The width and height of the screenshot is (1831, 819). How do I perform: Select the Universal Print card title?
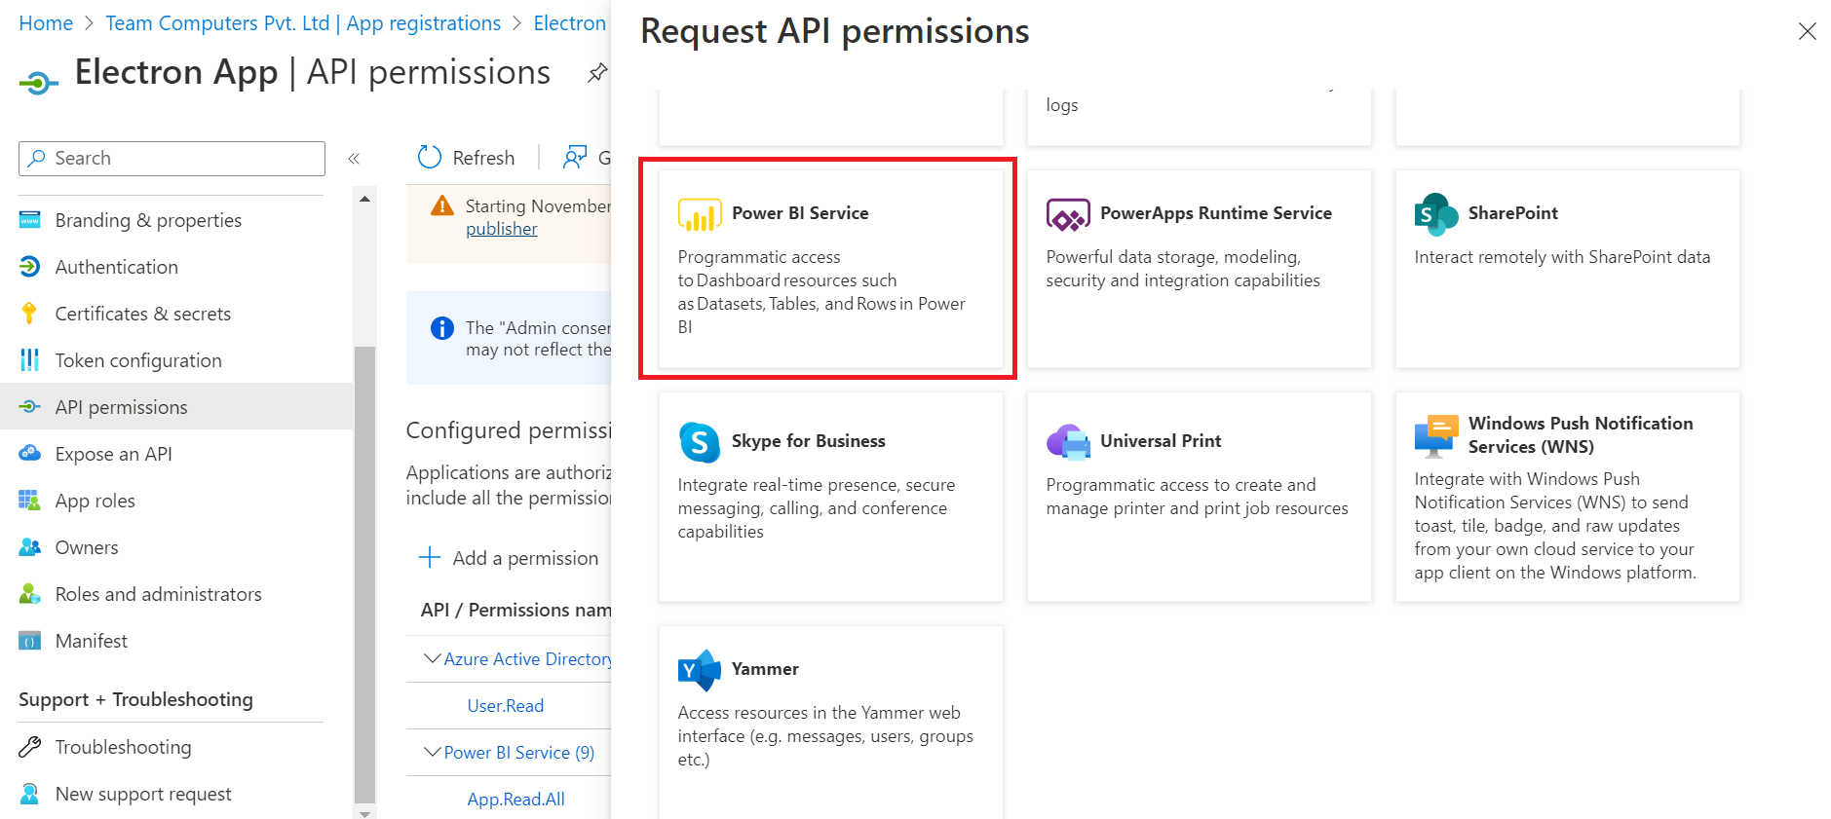[x=1161, y=441]
